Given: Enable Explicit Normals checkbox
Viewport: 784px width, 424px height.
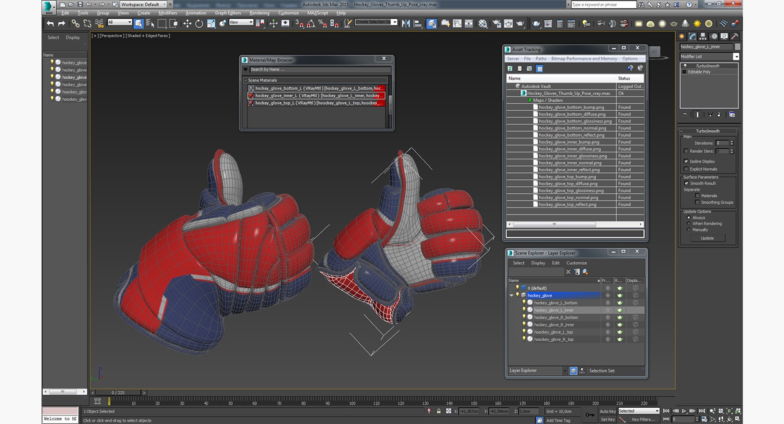Looking at the screenshot, I should coord(686,169).
